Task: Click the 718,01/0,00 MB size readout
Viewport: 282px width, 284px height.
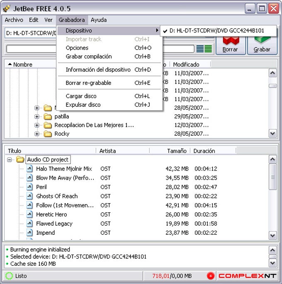Action: pyautogui.click(x=172, y=276)
